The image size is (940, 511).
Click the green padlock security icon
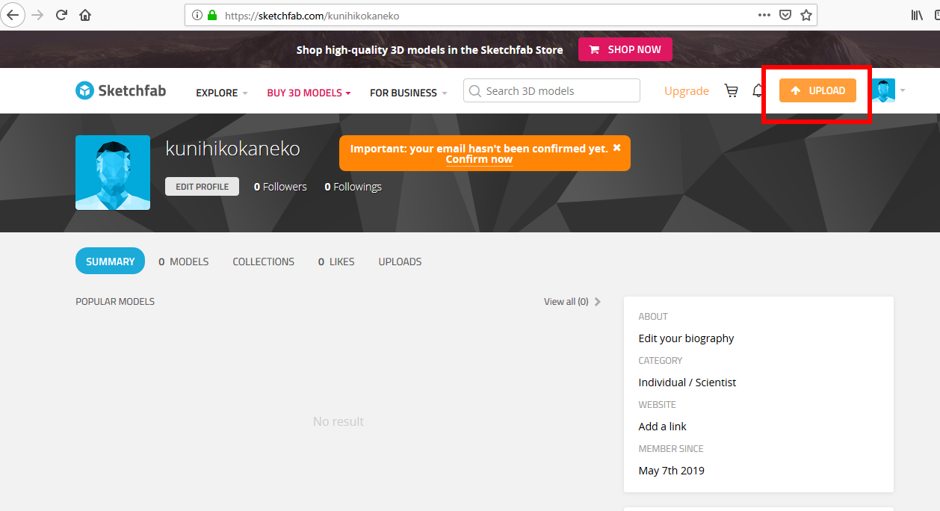click(x=212, y=15)
